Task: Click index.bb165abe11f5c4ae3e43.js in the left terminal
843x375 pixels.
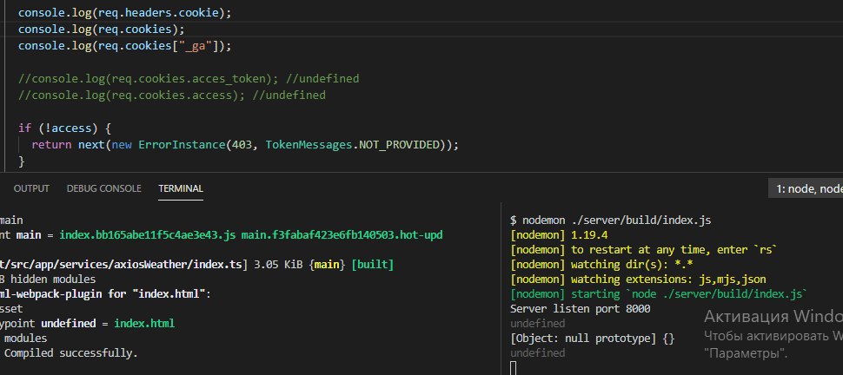Action: (148, 234)
